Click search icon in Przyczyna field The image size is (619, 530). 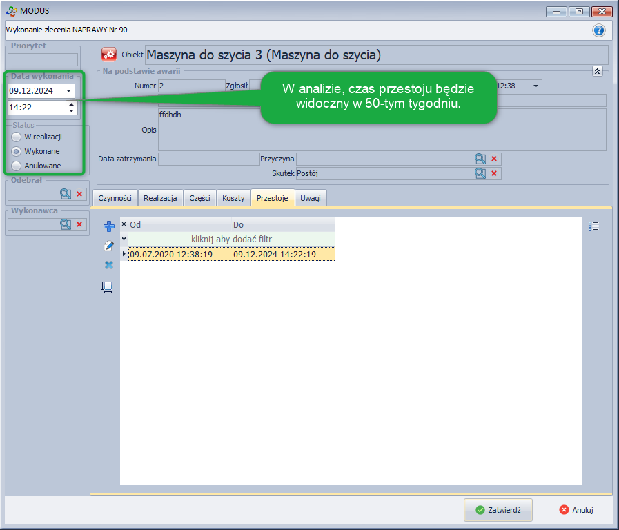pyautogui.click(x=480, y=159)
